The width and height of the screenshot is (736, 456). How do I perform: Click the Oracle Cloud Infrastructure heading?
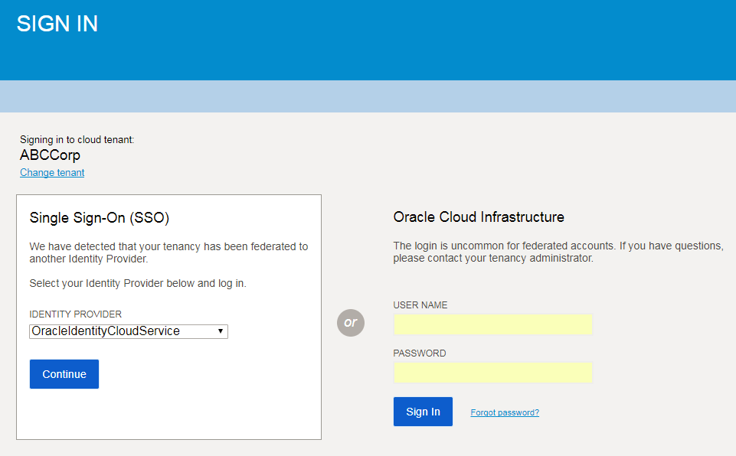pyautogui.click(x=478, y=217)
